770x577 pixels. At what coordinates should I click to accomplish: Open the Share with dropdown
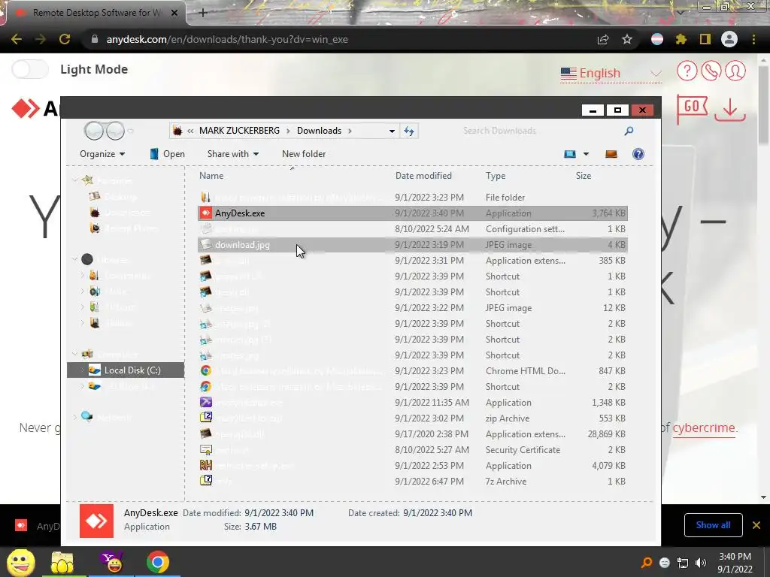pyautogui.click(x=233, y=154)
